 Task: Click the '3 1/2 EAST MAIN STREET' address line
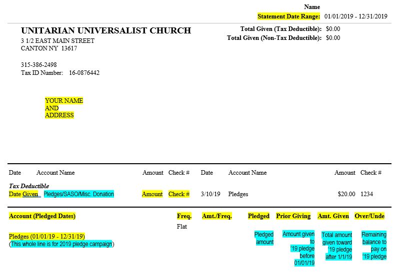(x=58, y=40)
